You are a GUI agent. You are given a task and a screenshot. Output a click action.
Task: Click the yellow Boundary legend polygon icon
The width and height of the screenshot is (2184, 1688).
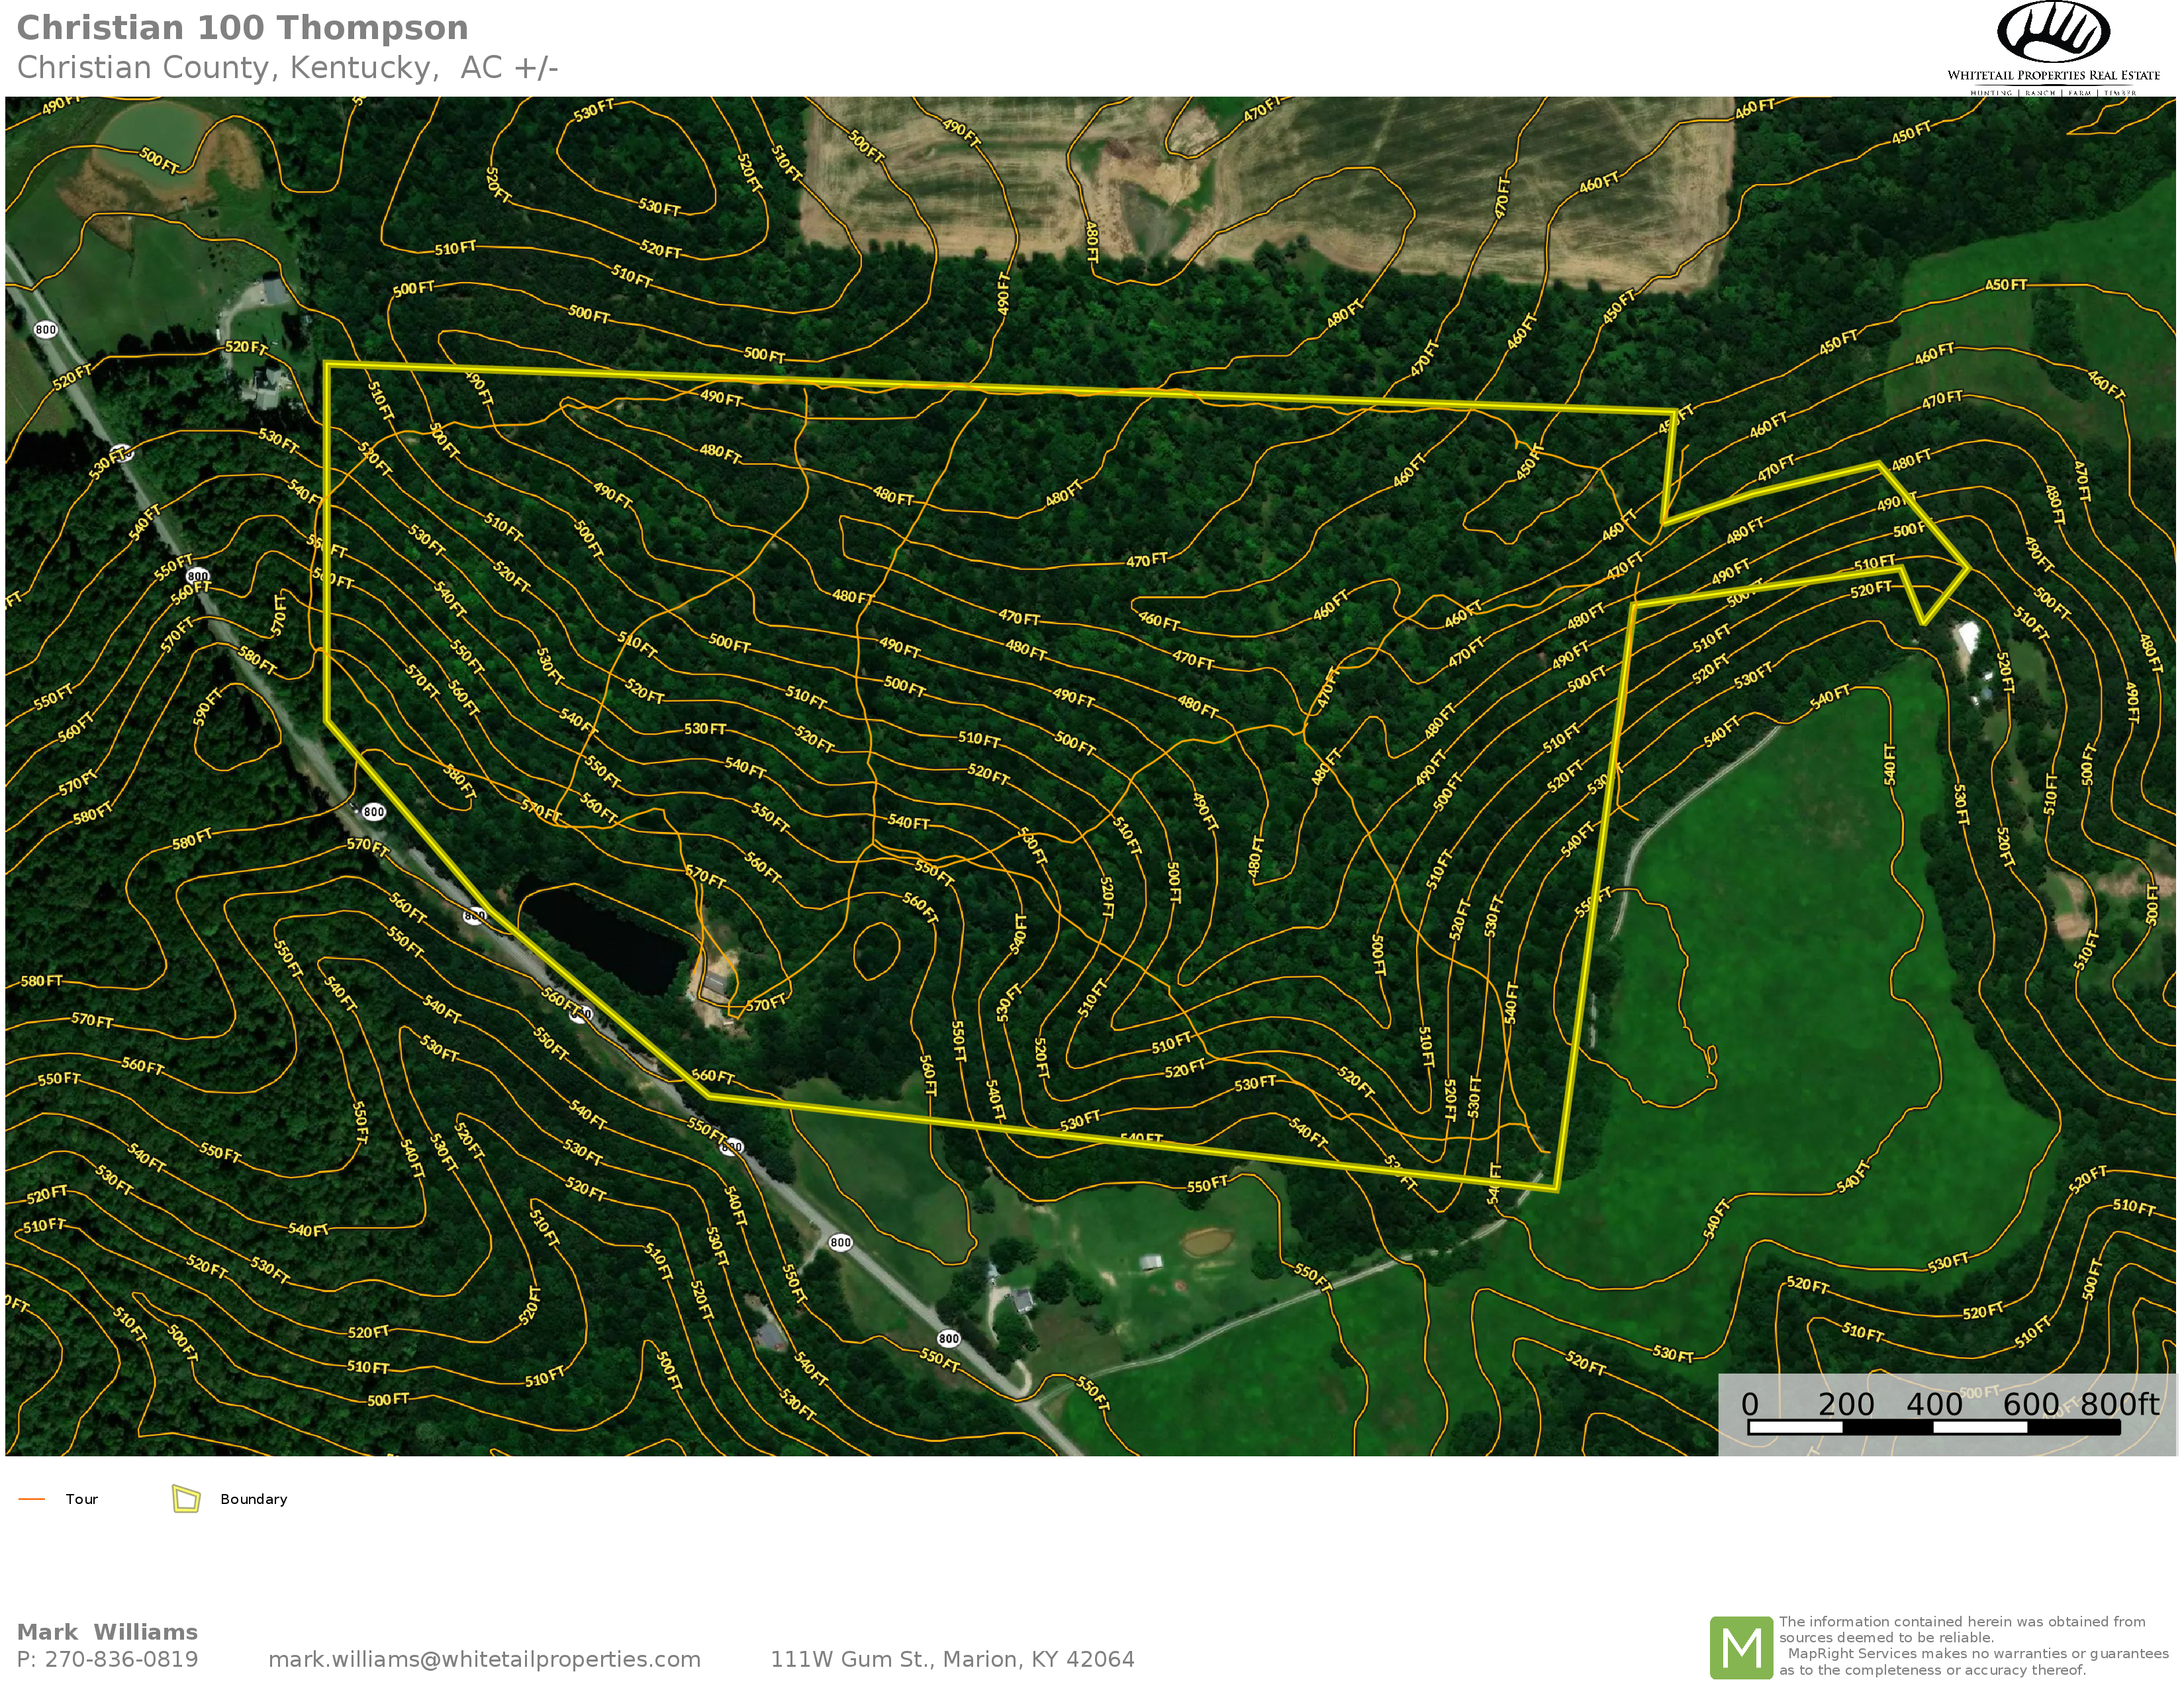click(186, 1498)
